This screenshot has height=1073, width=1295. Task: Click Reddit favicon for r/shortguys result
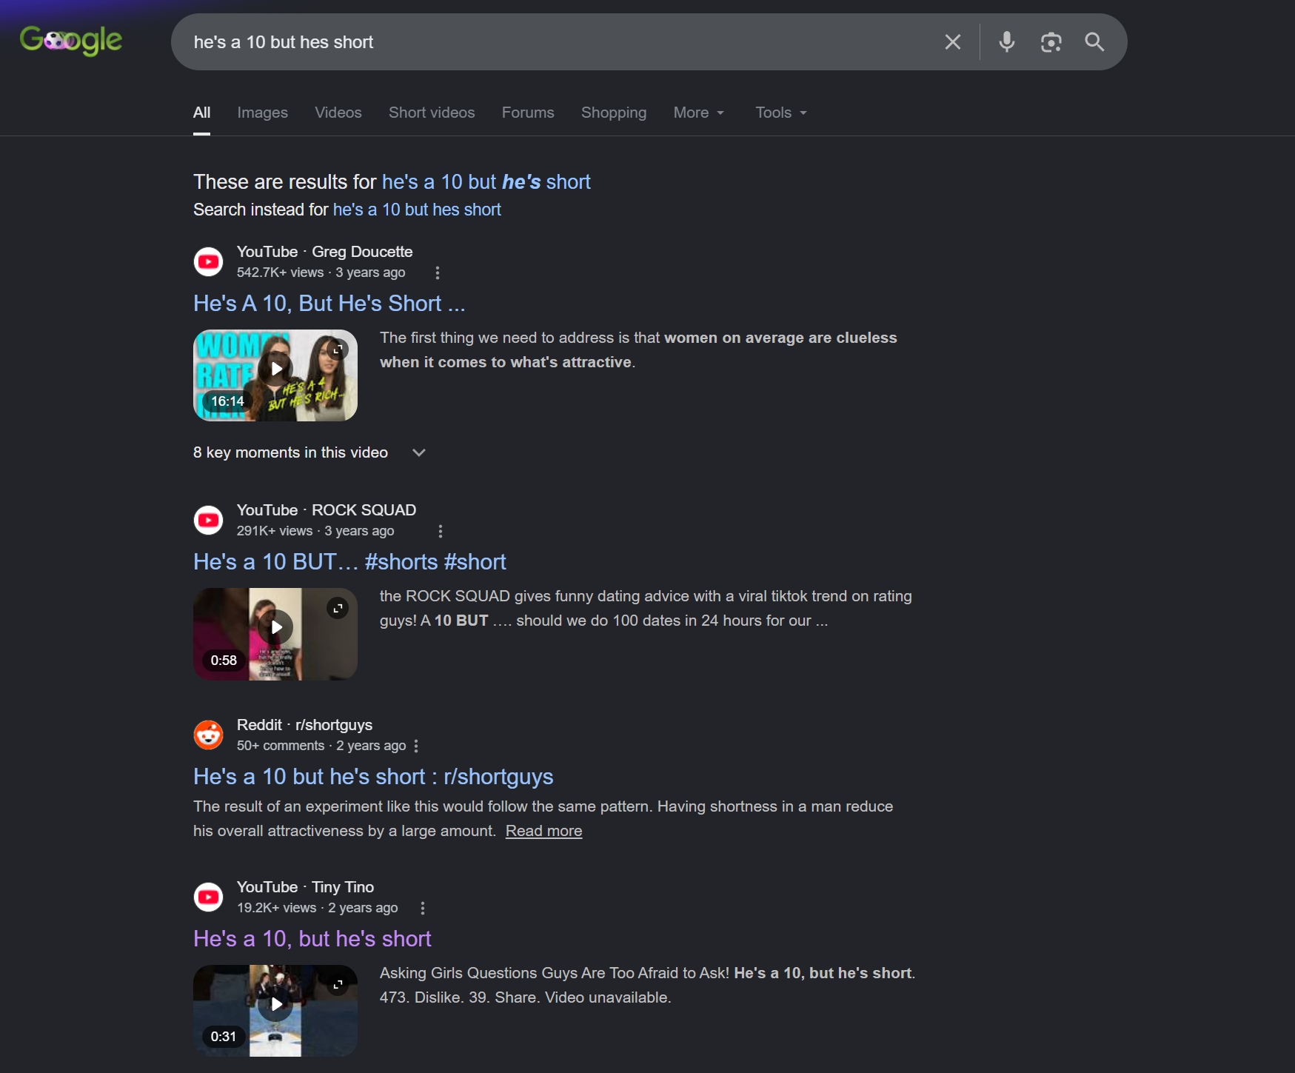click(208, 735)
